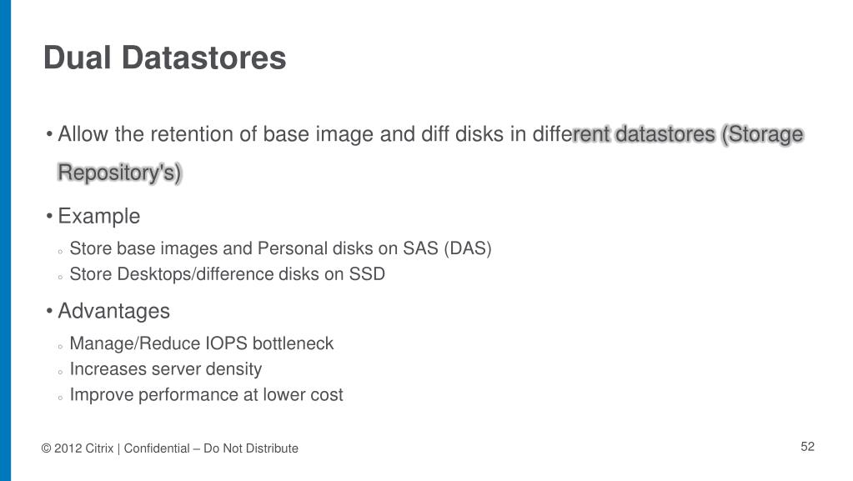
Task: Click the bullet dot before 'Example'
Action: pos(49,217)
